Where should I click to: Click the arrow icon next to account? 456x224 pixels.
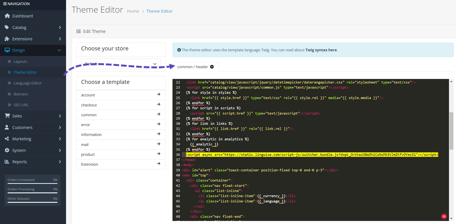159,94
